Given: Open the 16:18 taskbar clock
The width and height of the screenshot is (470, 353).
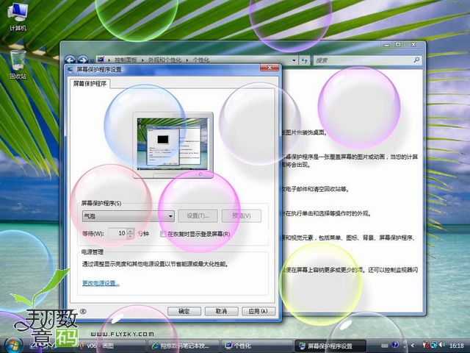Looking at the screenshot, I should point(457,346).
